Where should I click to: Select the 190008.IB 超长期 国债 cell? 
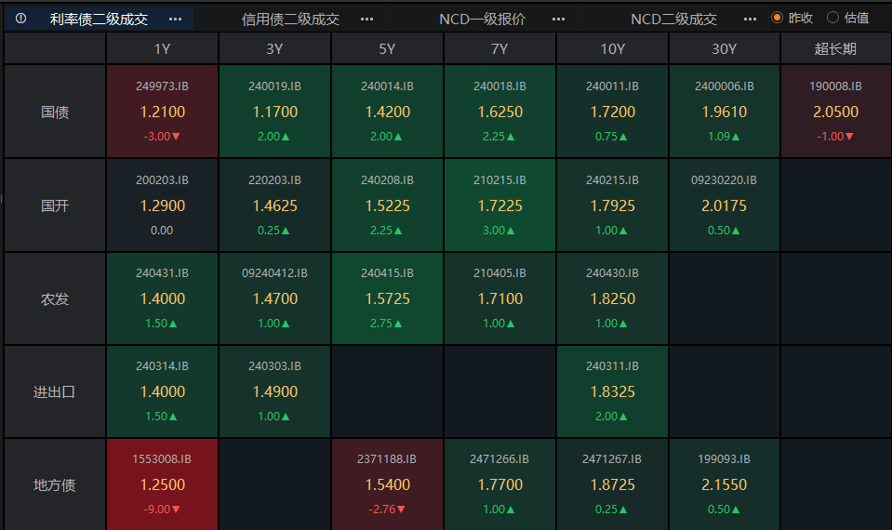pyautogui.click(x=835, y=112)
